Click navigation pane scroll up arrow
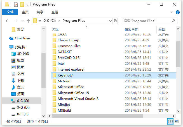Image resolution: width=183 pixels, height=127 pixels. (43, 29)
